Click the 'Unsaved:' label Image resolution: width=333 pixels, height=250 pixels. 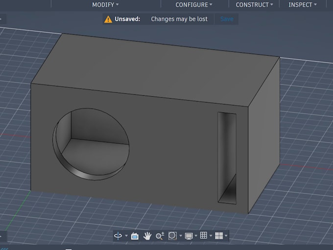127,19
